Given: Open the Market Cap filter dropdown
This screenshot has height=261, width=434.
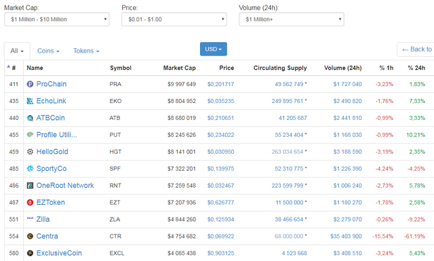Looking at the screenshot, I should [57, 20].
